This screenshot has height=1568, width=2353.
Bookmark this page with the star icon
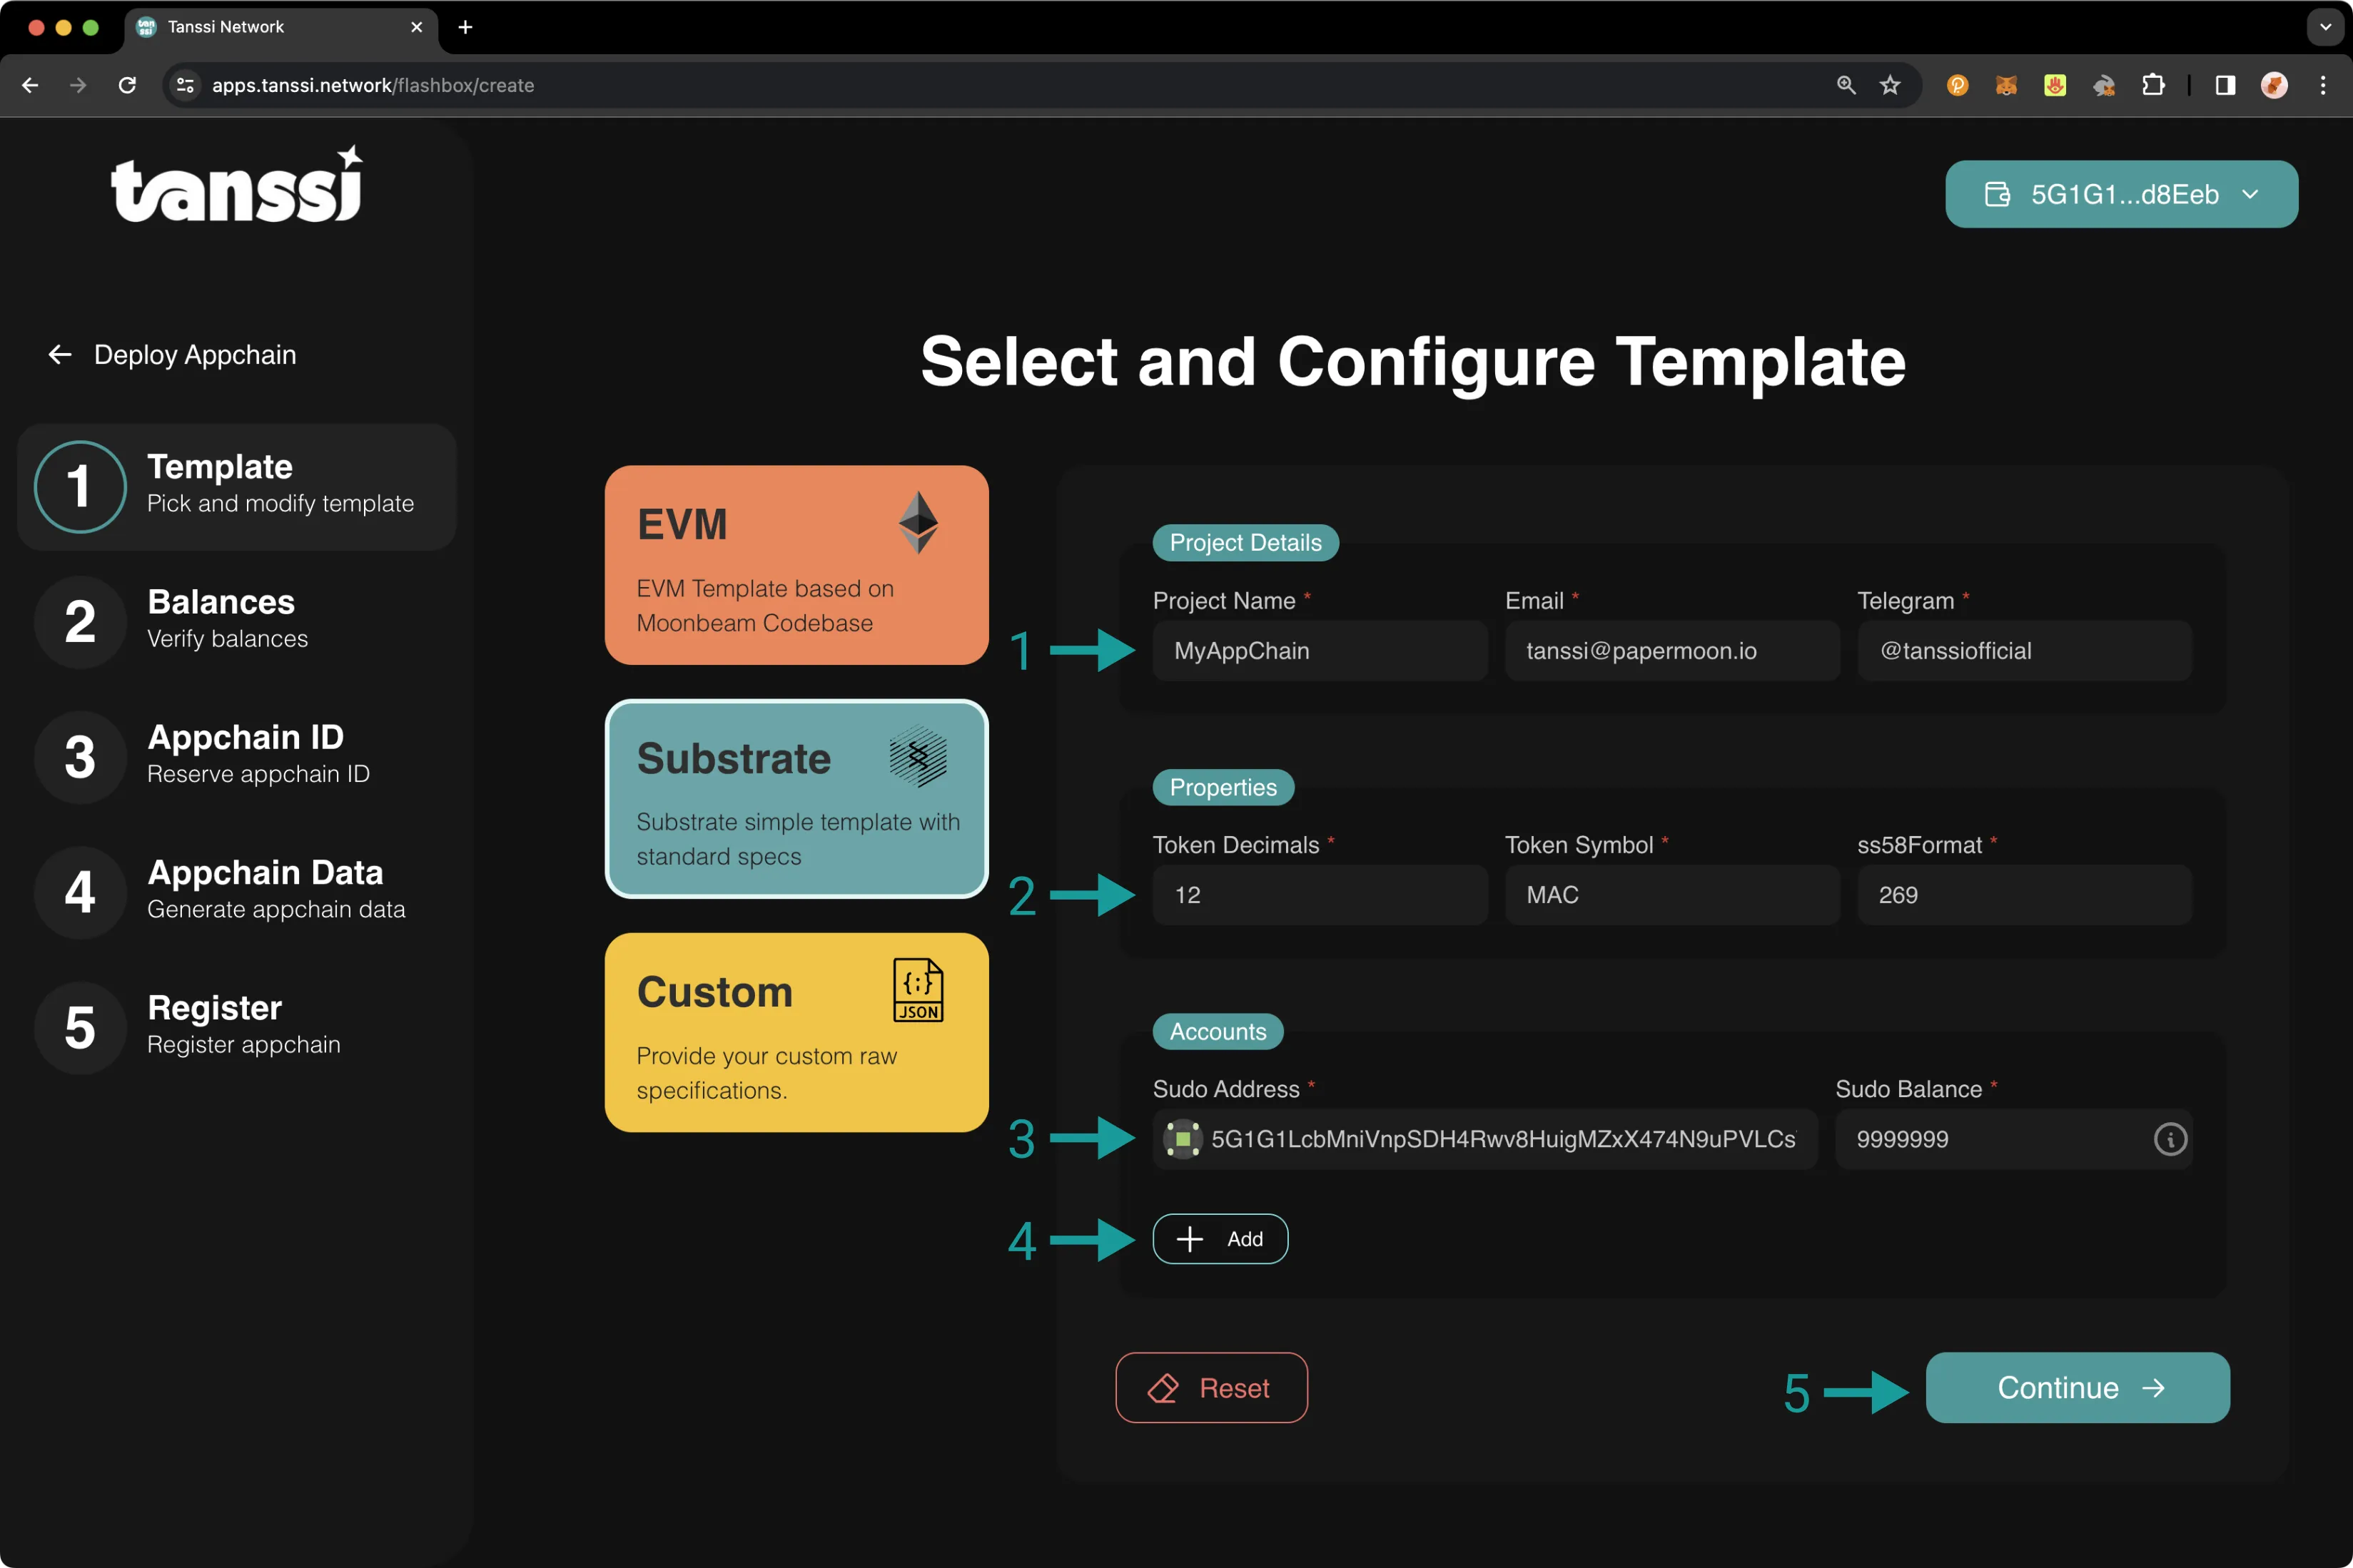(1890, 85)
